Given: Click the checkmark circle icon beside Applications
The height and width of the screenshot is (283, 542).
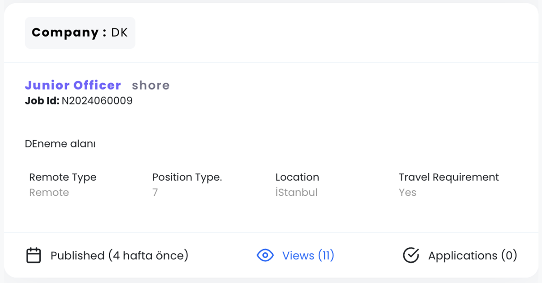Looking at the screenshot, I should coord(411,255).
